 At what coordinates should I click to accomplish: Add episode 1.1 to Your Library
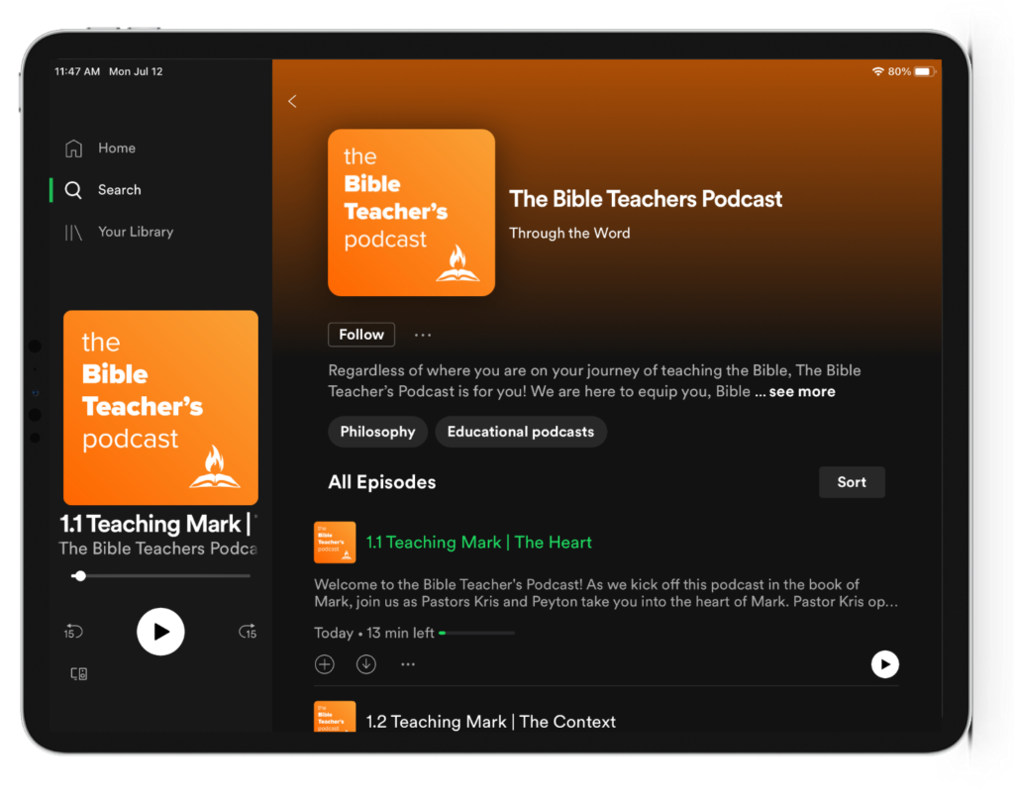pyautogui.click(x=325, y=664)
